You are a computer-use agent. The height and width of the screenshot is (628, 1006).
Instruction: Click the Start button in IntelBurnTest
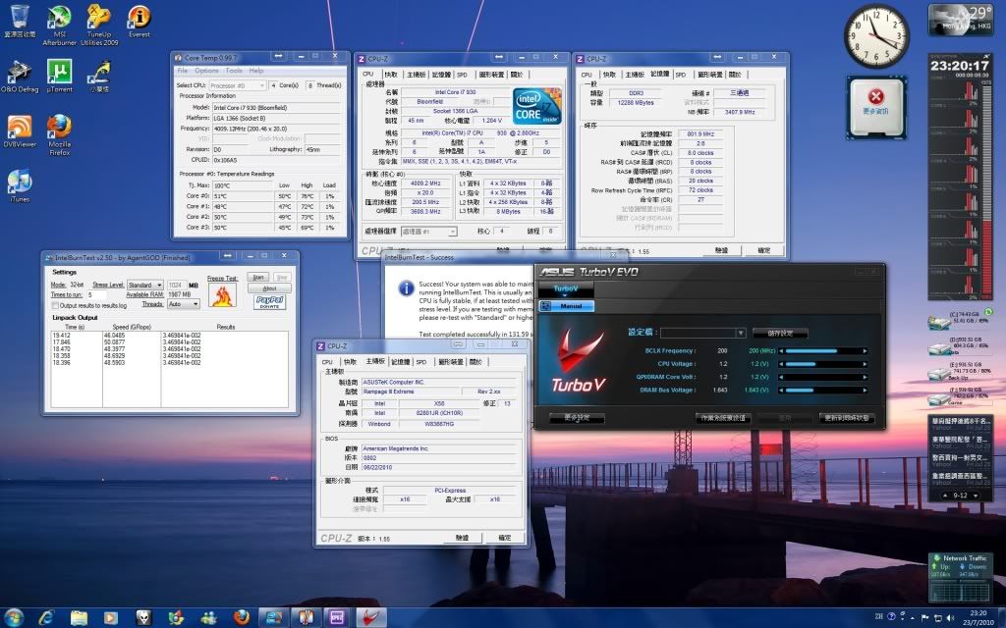(258, 278)
